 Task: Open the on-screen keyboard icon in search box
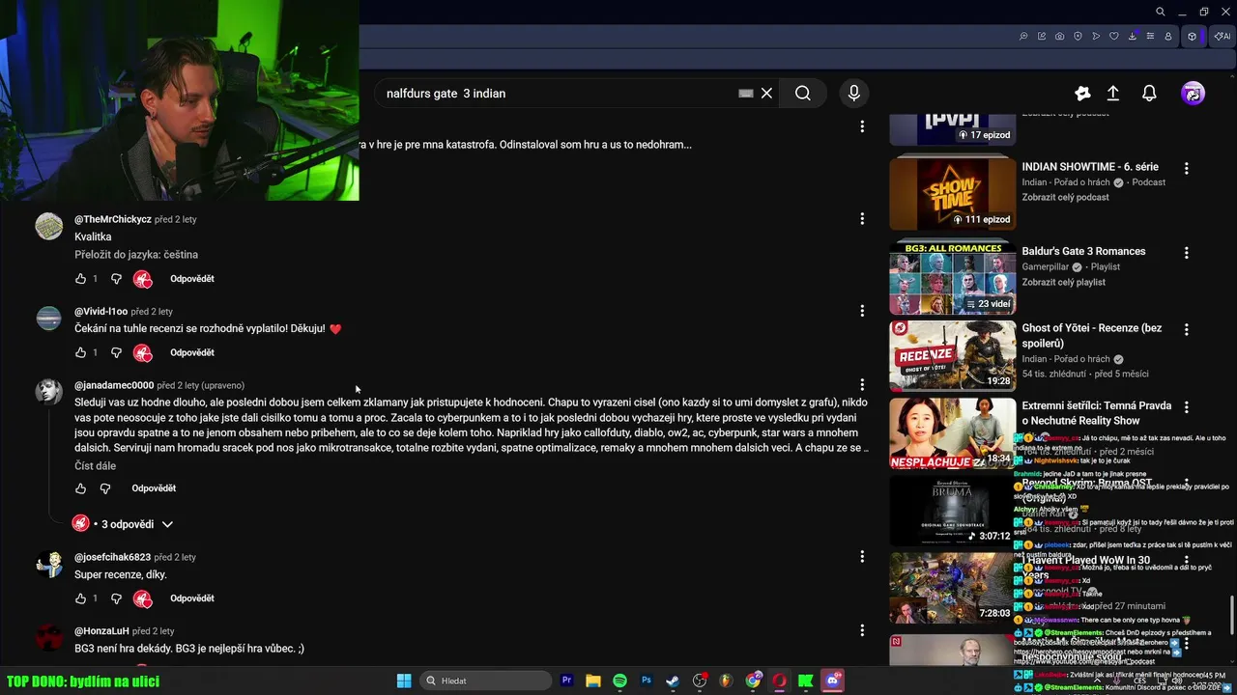pyautogui.click(x=745, y=94)
